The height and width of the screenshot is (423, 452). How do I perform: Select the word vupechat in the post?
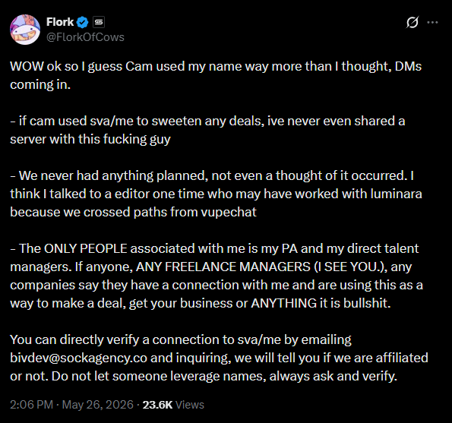(x=229, y=213)
